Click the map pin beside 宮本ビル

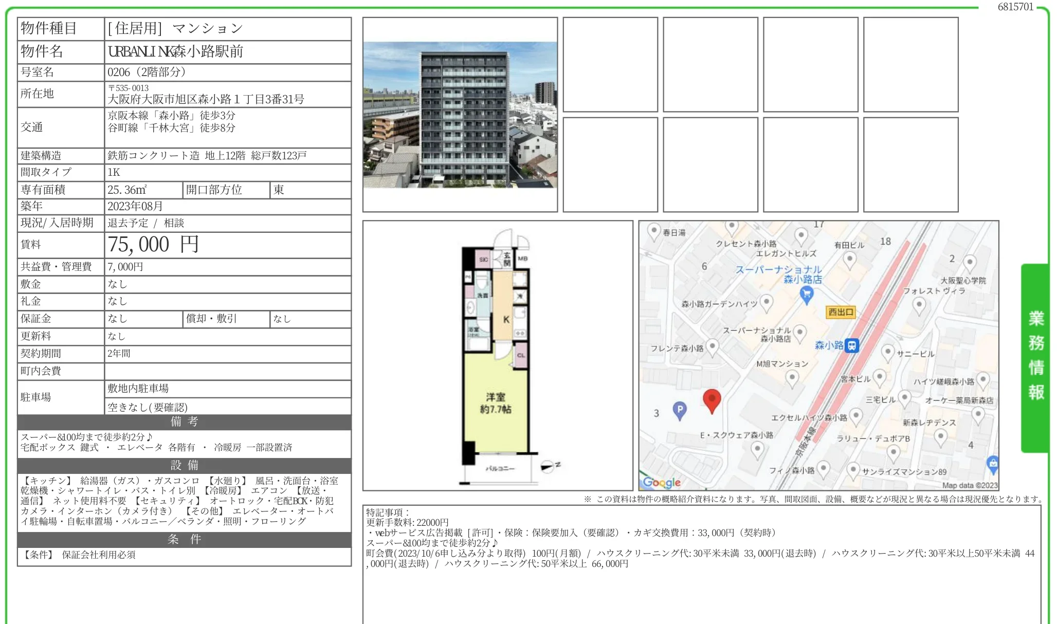click(880, 378)
